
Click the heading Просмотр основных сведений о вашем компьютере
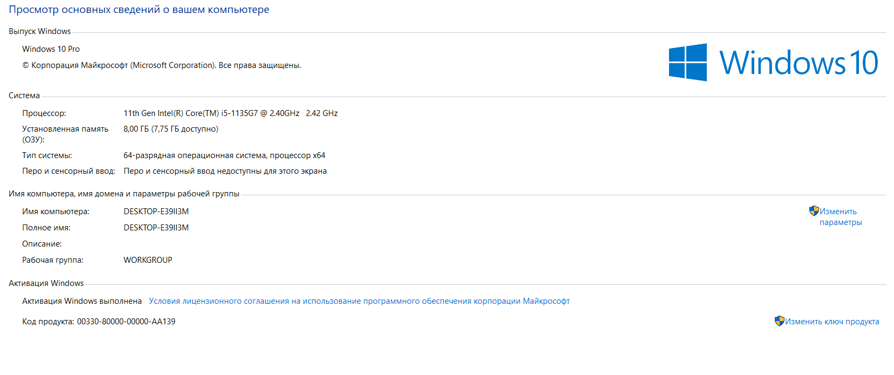139,10
